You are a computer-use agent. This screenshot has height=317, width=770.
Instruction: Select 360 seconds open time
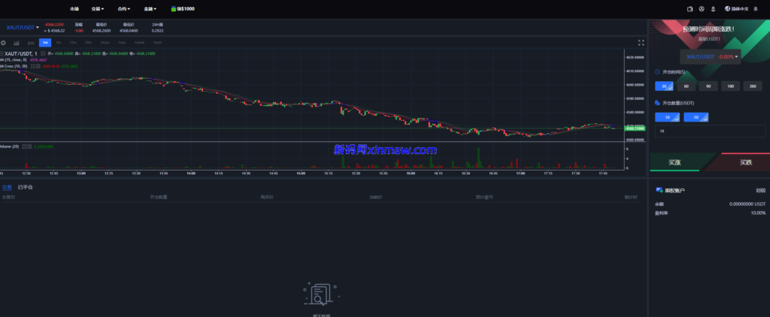click(752, 86)
